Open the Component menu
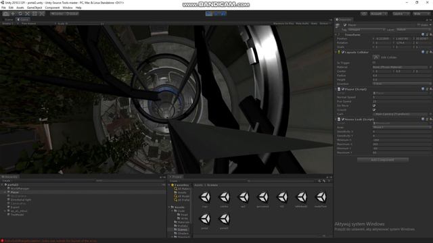Image resolution: width=433 pixels, height=243 pixels. [52, 7]
